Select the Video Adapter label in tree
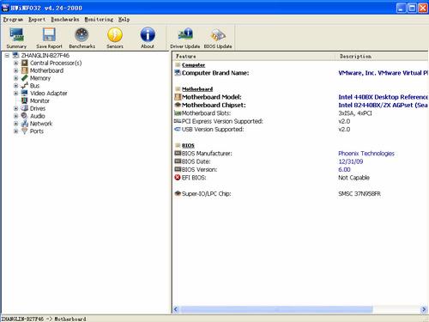This screenshot has width=429, height=322. (x=49, y=93)
